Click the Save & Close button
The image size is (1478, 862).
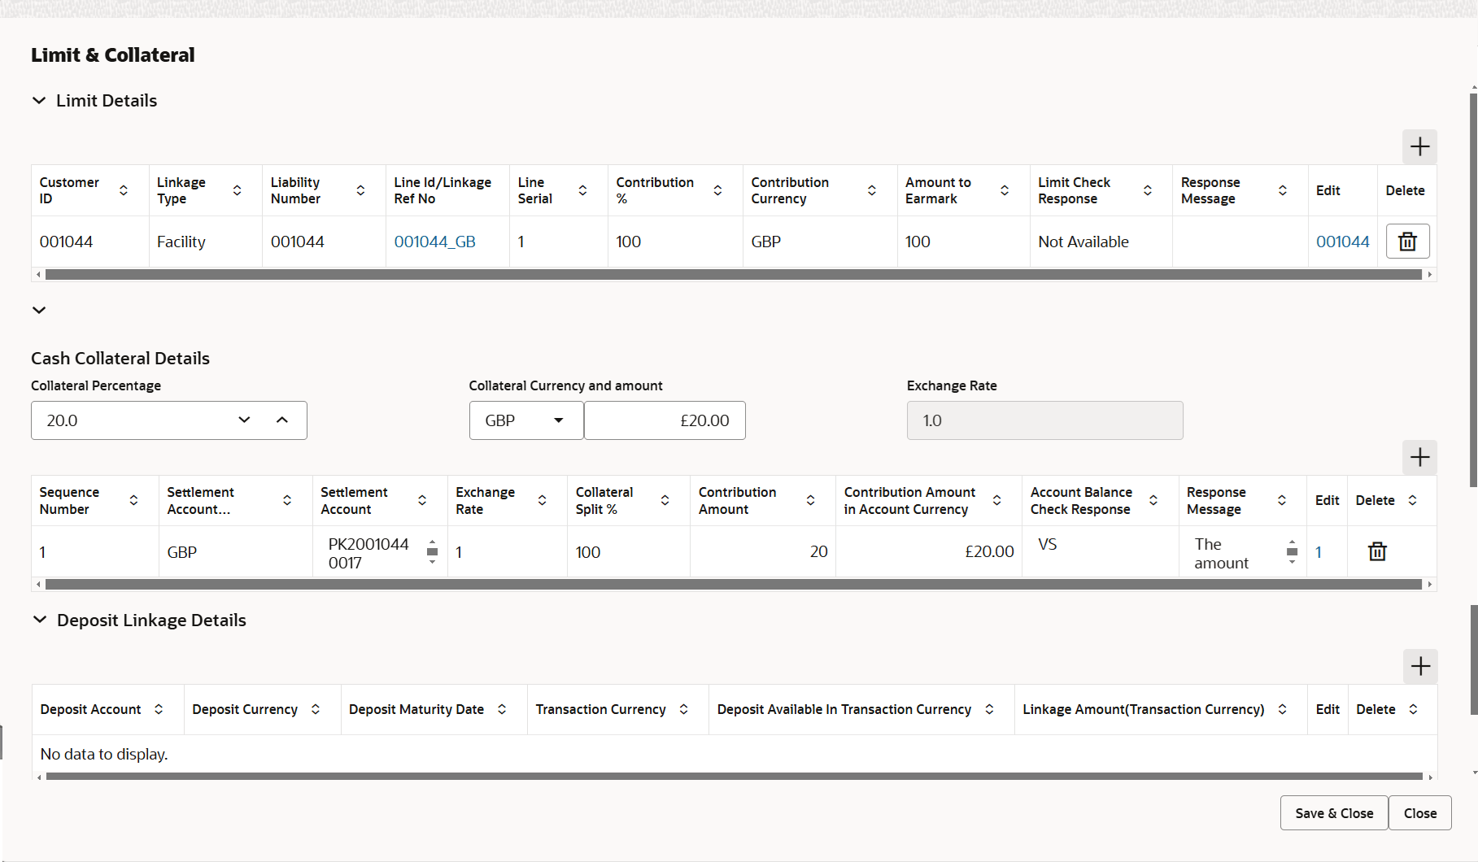coord(1333,812)
